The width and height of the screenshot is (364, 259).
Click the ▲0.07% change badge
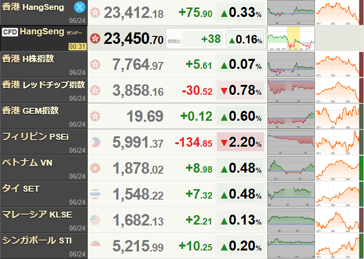[240, 64]
